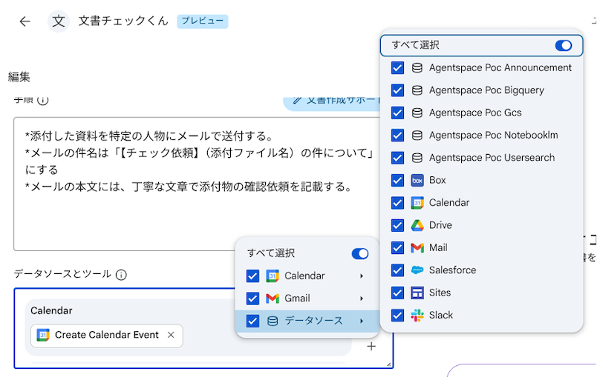Click the Agentspace Poc Notebooklm database icon
The height and width of the screenshot is (377, 597).
click(x=417, y=135)
